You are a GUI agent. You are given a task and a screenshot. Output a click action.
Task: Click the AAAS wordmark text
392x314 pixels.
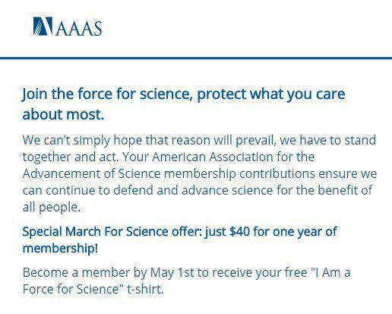[79, 28]
